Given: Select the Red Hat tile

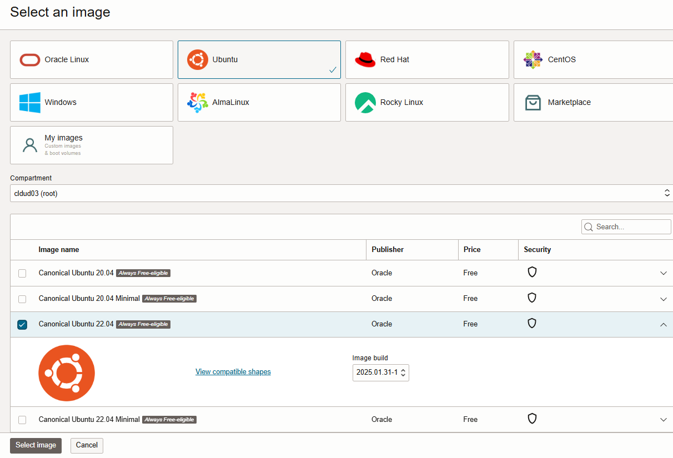Looking at the screenshot, I should (427, 59).
